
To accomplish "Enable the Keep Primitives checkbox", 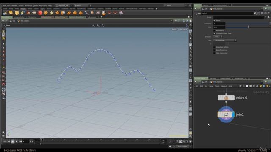I will pos(215,50).
